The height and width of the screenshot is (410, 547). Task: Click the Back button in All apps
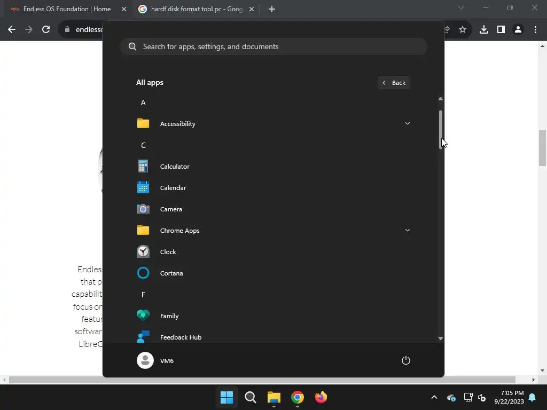coord(394,83)
